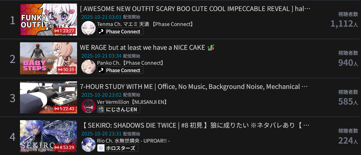
Task: Click the Phase Connect badge under Tenma Ch.
Action: point(120,31)
